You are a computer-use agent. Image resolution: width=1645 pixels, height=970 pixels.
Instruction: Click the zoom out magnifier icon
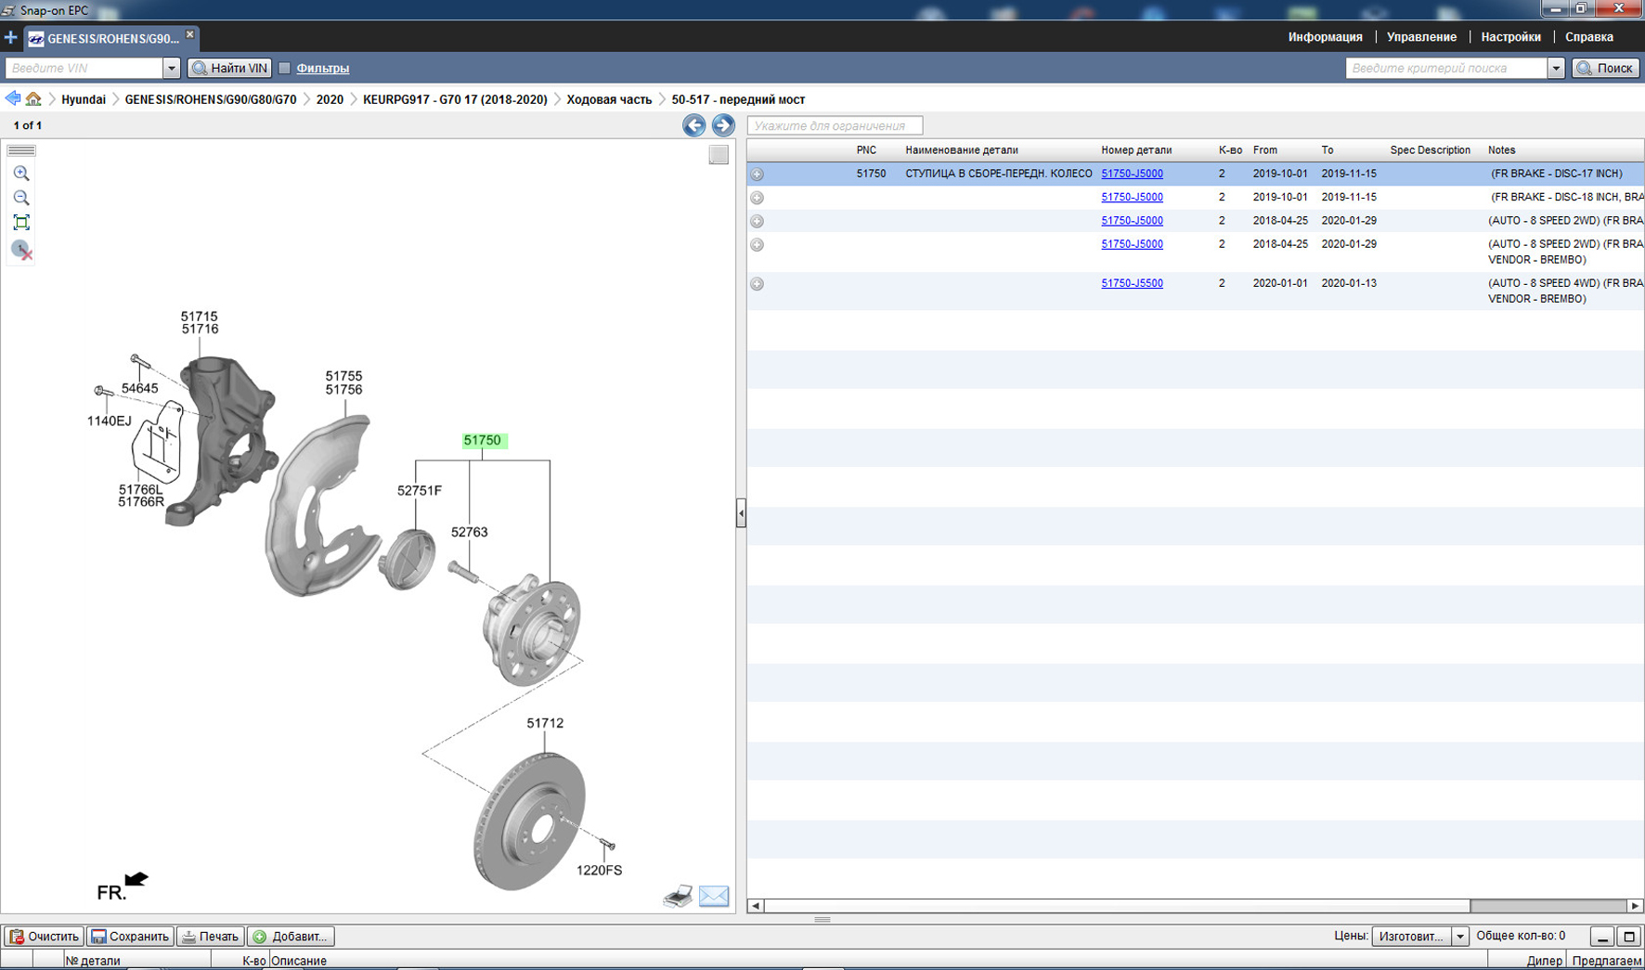(x=21, y=198)
